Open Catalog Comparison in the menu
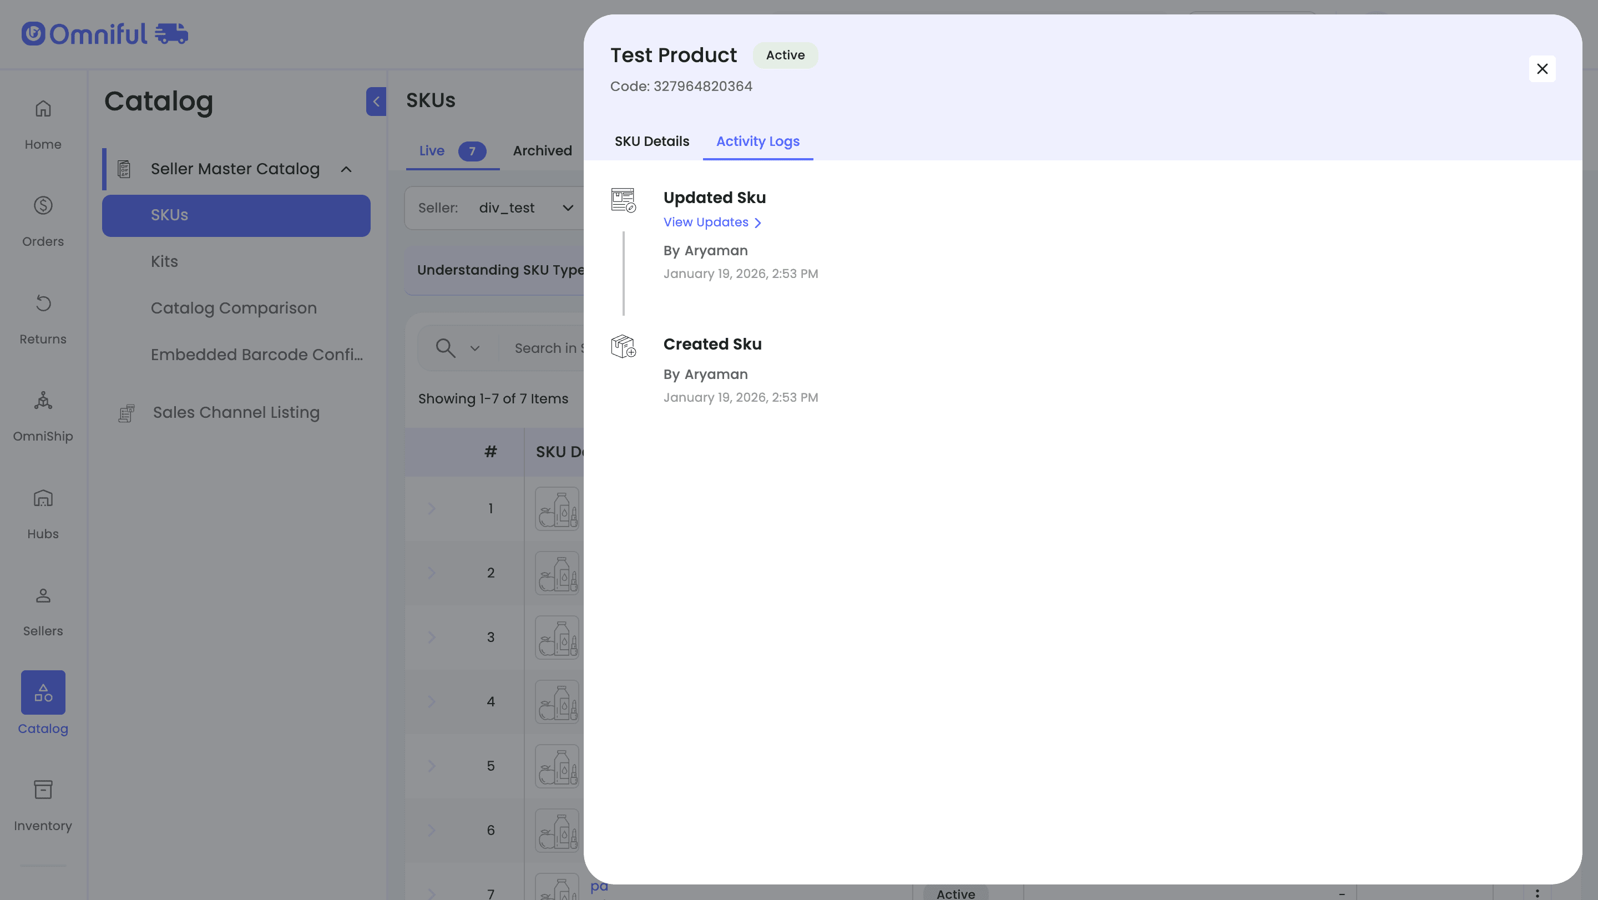Screen dimensions: 1598x900 tap(233, 309)
